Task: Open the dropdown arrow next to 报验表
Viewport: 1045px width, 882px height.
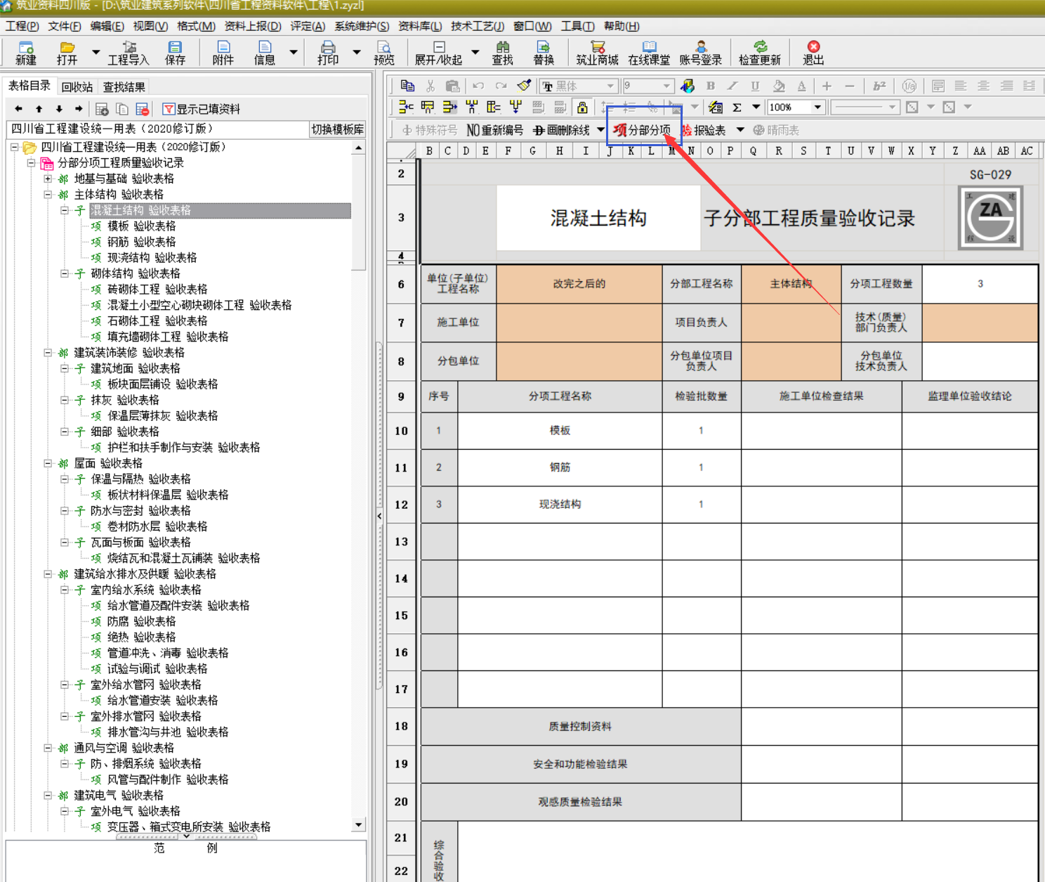Action: tap(740, 130)
